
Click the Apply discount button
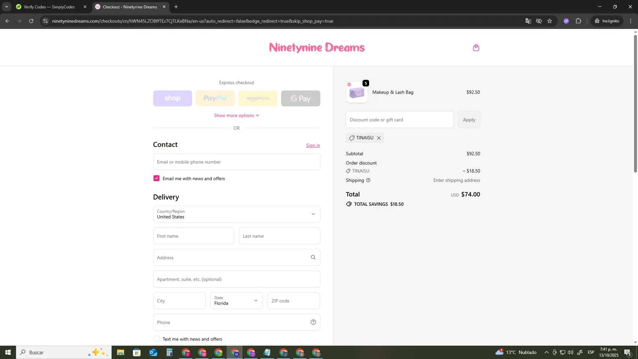pyautogui.click(x=469, y=120)
